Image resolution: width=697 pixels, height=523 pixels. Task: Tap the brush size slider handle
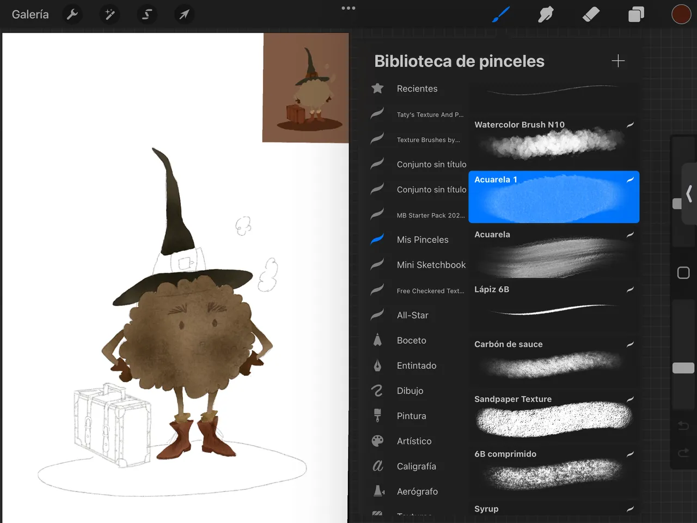[x=677, y=204]
